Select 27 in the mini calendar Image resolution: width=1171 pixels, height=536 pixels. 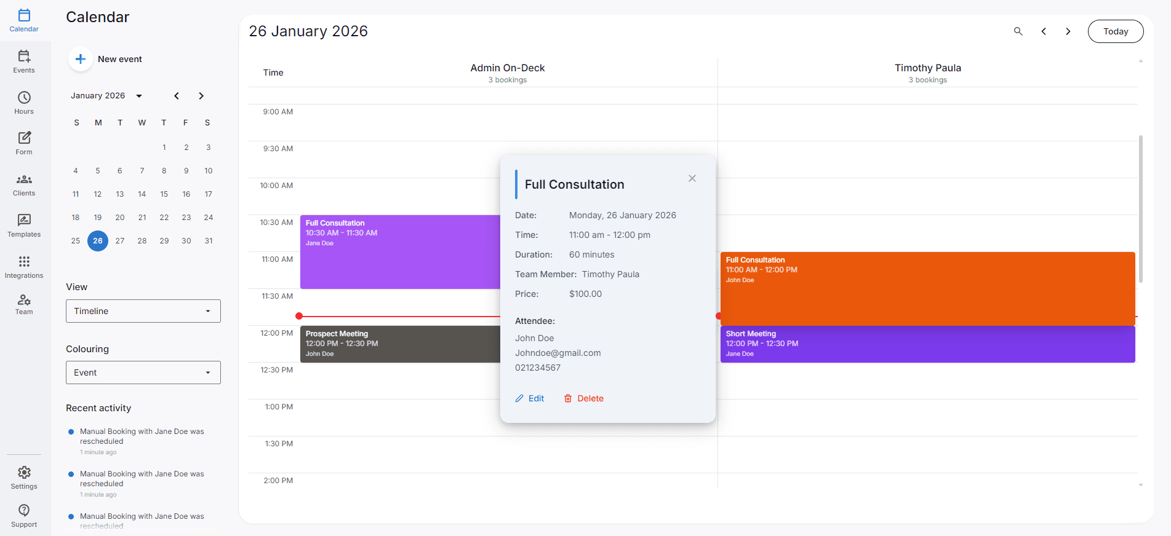point(120,241)
